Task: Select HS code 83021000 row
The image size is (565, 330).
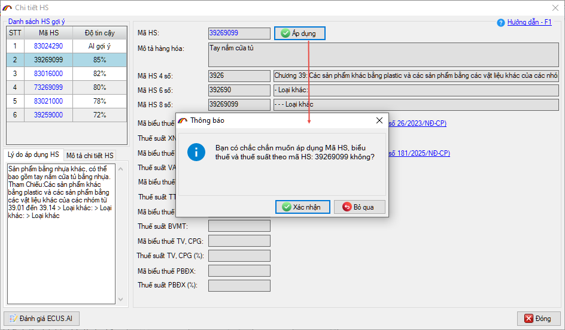Action: (x=48, y=101)
